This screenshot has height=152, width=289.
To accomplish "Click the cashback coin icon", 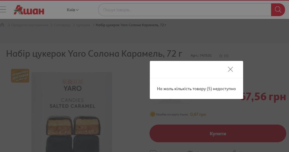I will point(153,114).
